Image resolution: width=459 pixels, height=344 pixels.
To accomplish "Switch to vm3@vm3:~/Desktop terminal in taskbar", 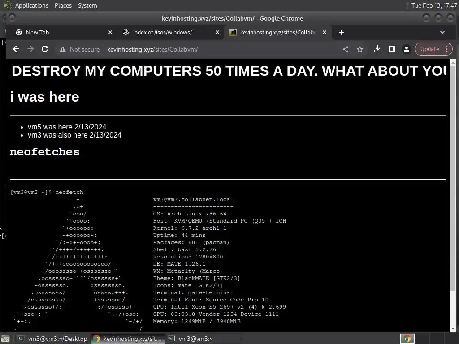I will point(52,339).
